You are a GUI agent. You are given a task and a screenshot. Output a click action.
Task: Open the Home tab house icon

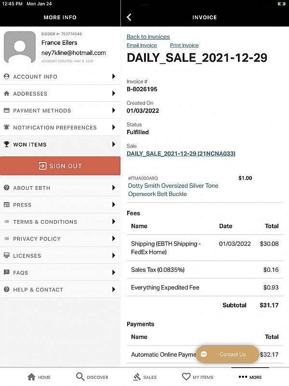pos(32,377)
